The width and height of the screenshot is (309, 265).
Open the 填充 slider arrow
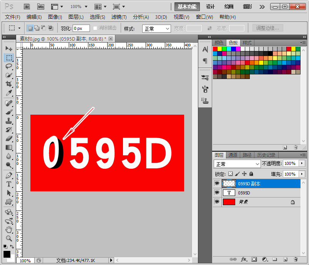302,174
